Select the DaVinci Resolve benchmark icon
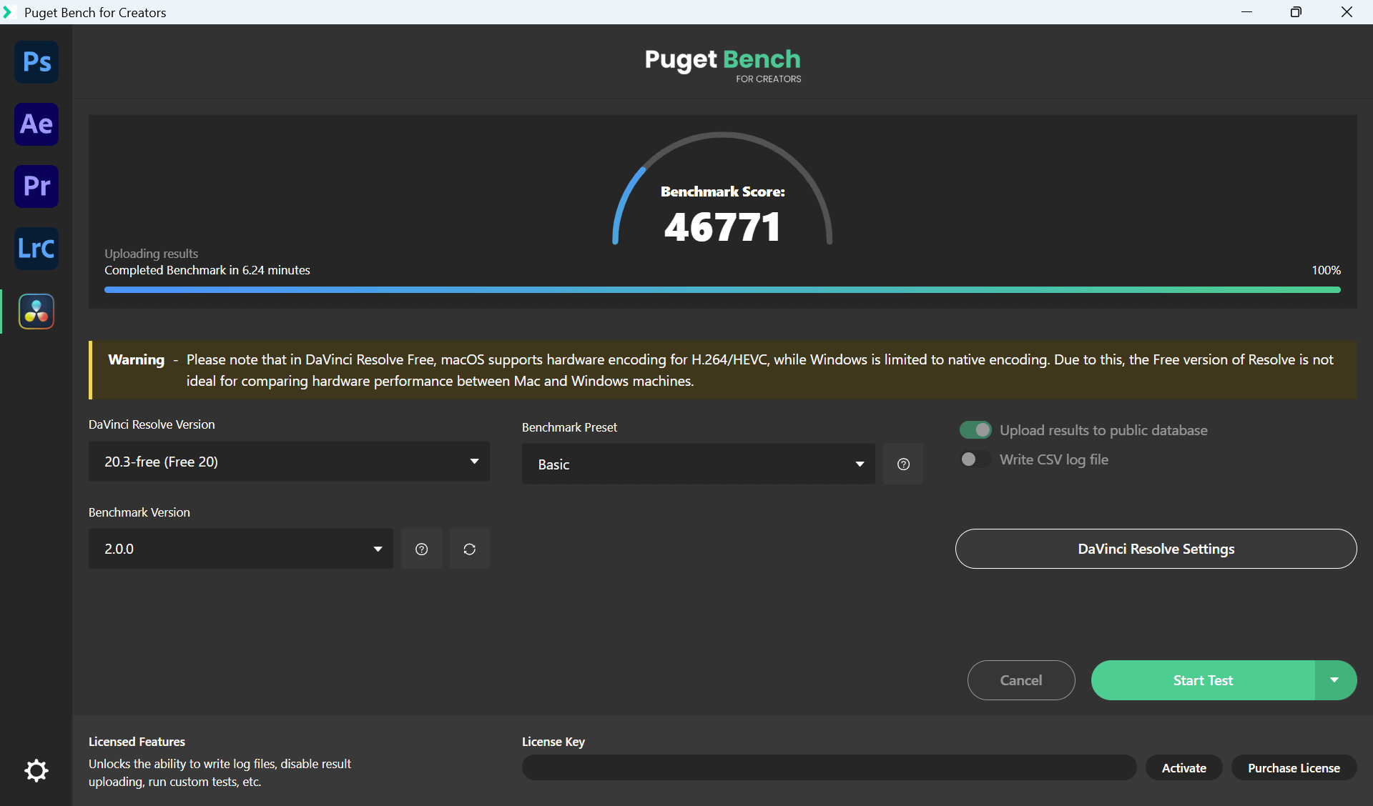The width and height of the screenshot is (1373, 806). [x=36, y=312]
